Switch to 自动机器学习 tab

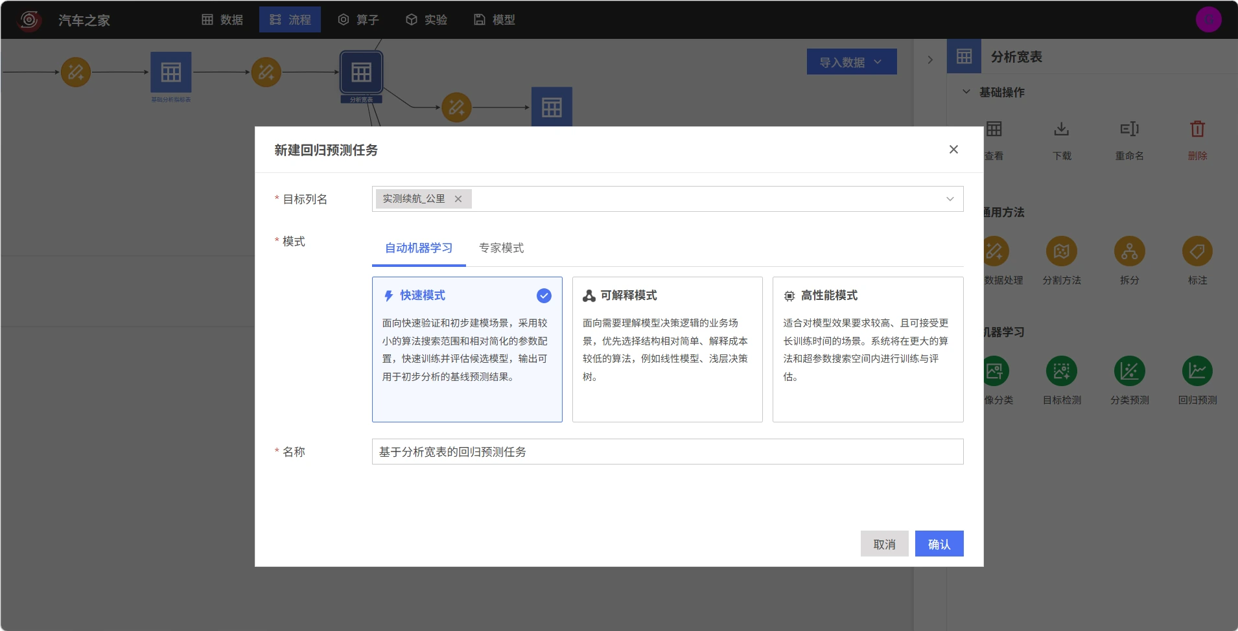coord(419,248)
